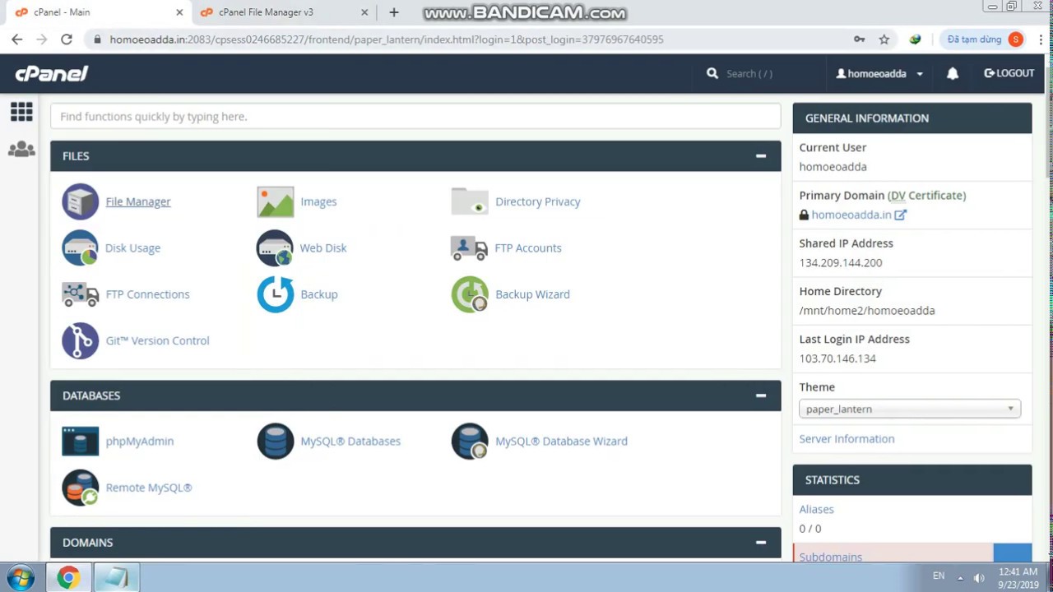The height and width of the screenshot is (592, 1053).
Task: Open the FTP Connections icon
Action: tap(80, 294)
